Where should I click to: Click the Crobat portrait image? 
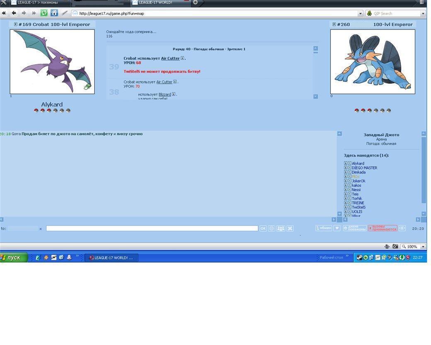click(52, 62)
